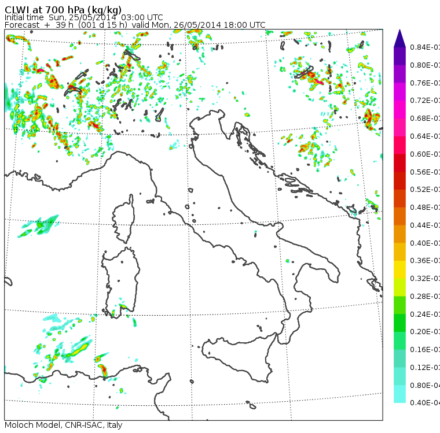Select the dark red band between 0.52E and 0.56E
440x433 pixels.
(399, 180)
